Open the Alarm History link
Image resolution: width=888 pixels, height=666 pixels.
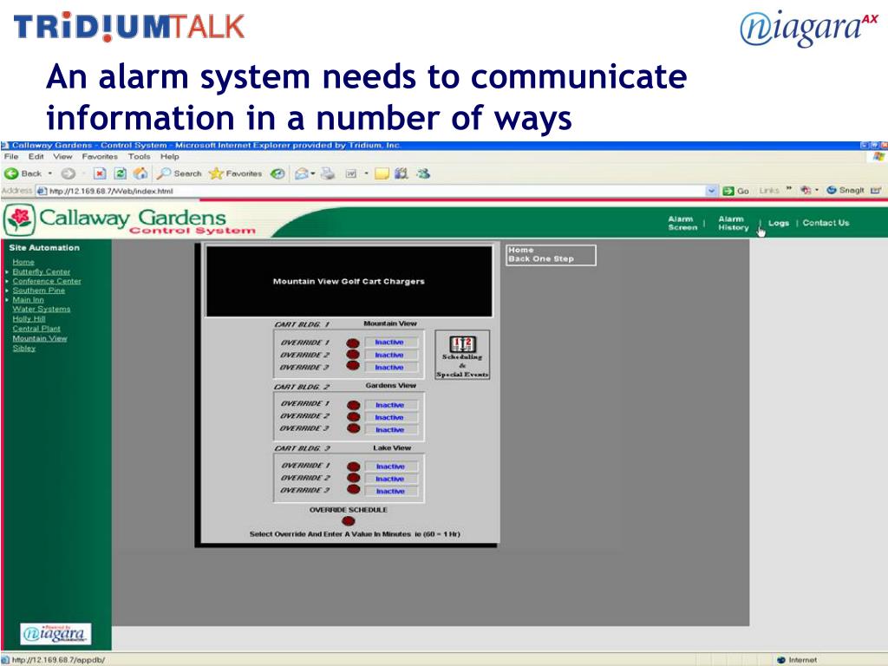coord(734,223)
